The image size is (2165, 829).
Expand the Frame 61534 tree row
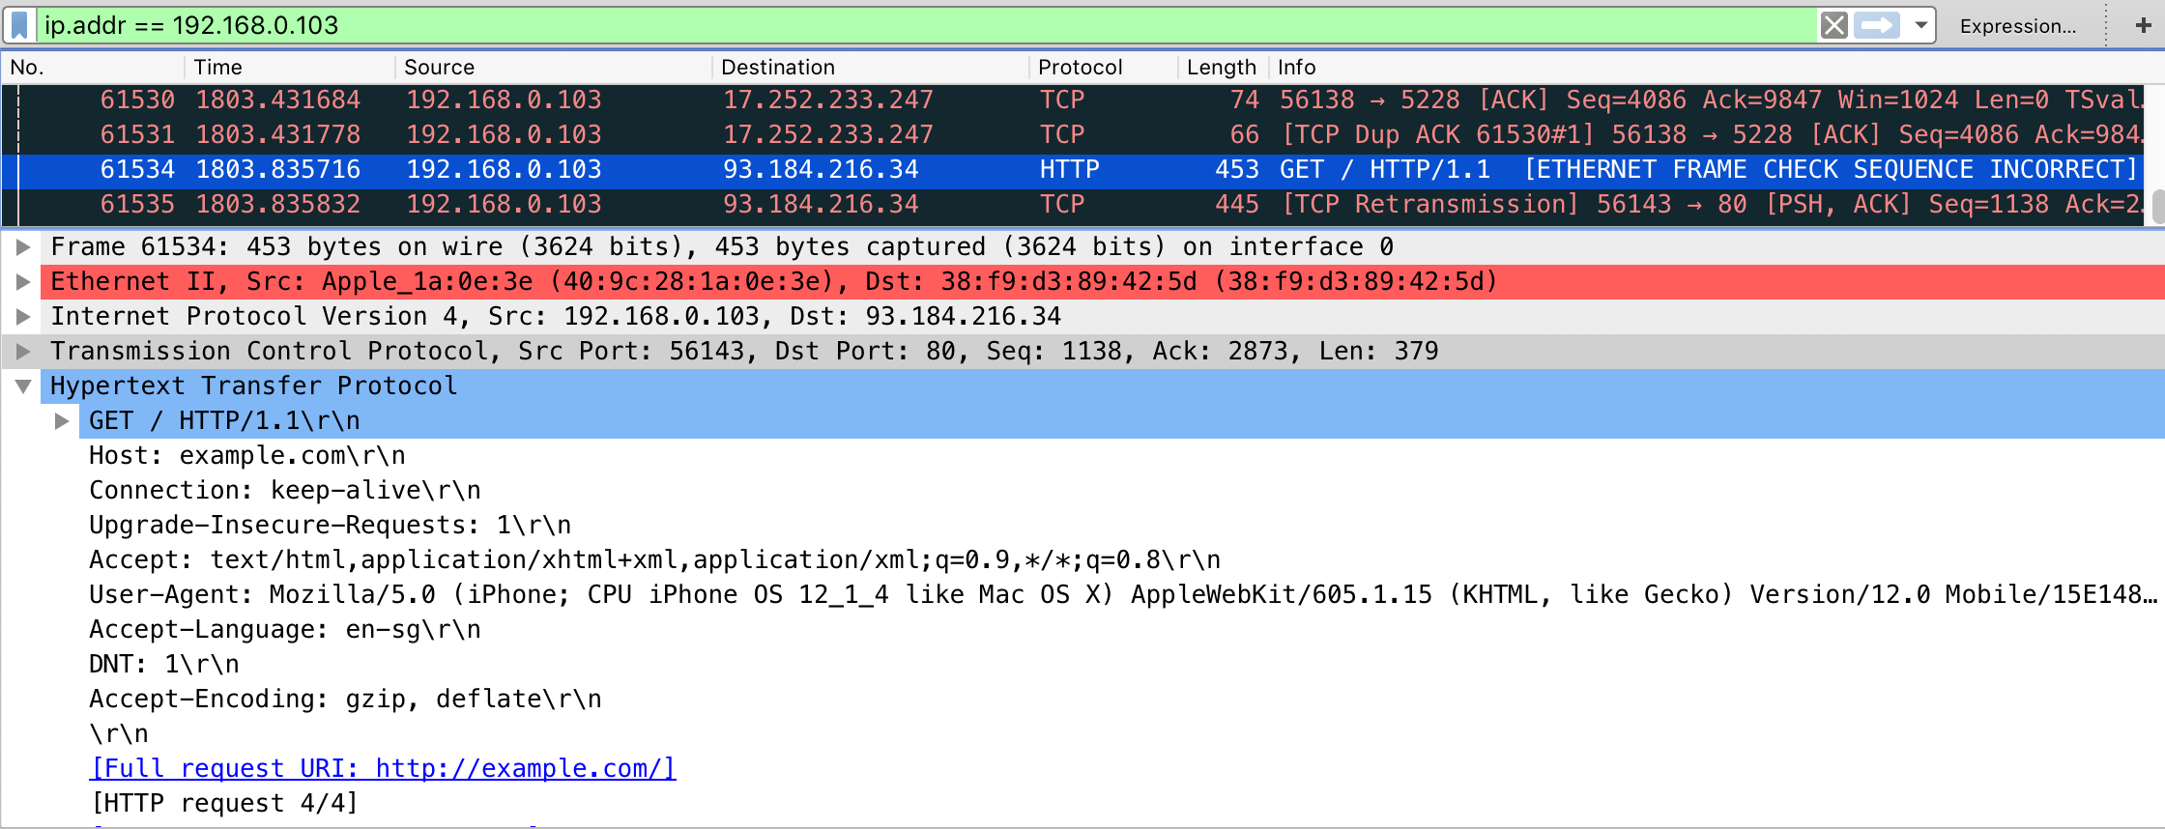tap(23, 247)
